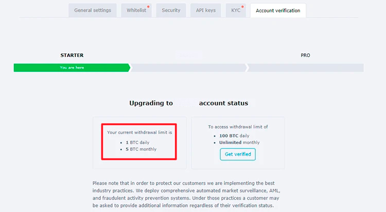Viewport: 386px width, 212px height.
Task: Switch to the Whitelist tab
Action: pyautogui.click(x=136, y=10)
